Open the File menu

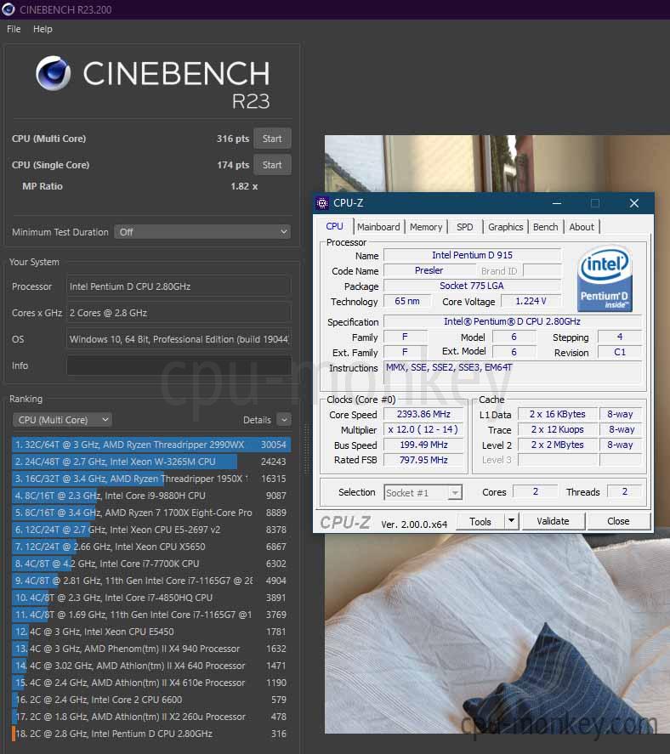pyautogui.click(x=14, y=29)
